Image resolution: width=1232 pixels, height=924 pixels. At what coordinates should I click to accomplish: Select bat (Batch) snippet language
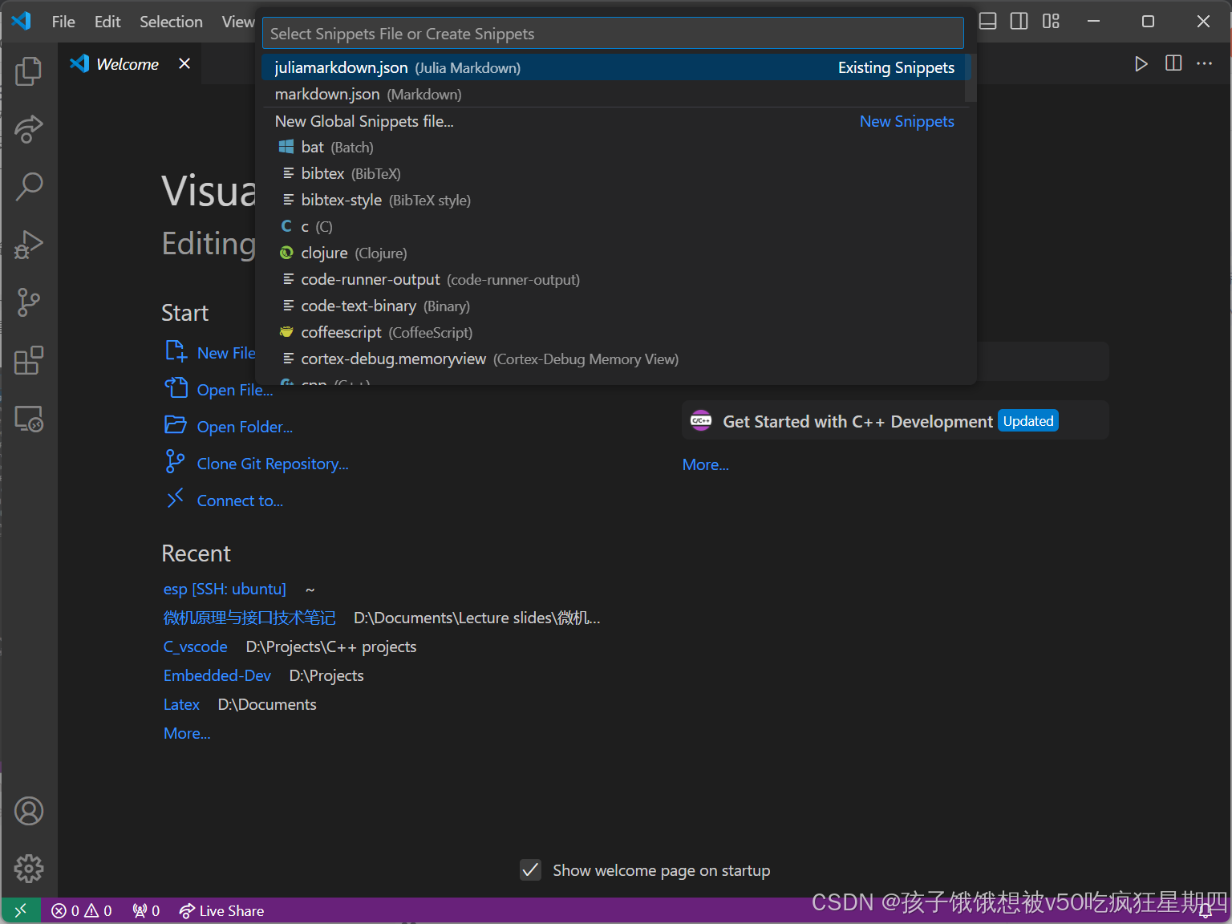tap(614, 147)
